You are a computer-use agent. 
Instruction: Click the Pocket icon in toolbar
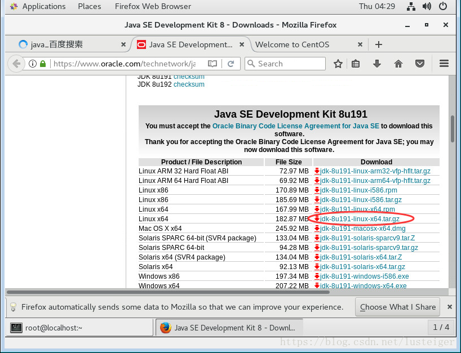[419, 64]
